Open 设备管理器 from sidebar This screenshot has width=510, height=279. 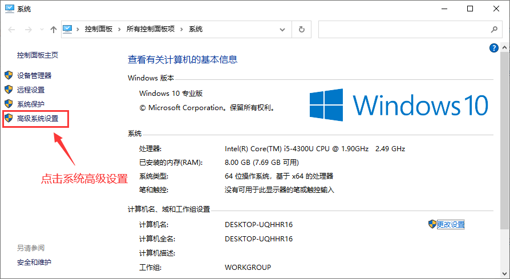click(x=34, y=76)
